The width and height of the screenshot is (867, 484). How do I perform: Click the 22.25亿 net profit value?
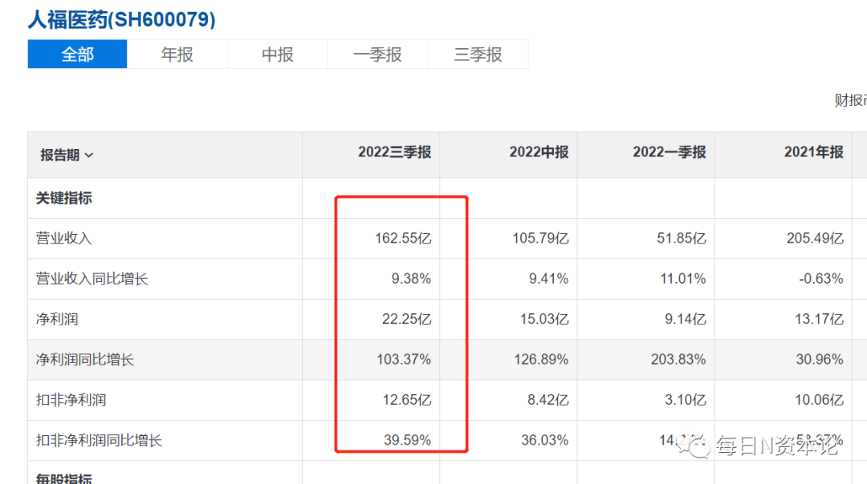pos(406,319)
